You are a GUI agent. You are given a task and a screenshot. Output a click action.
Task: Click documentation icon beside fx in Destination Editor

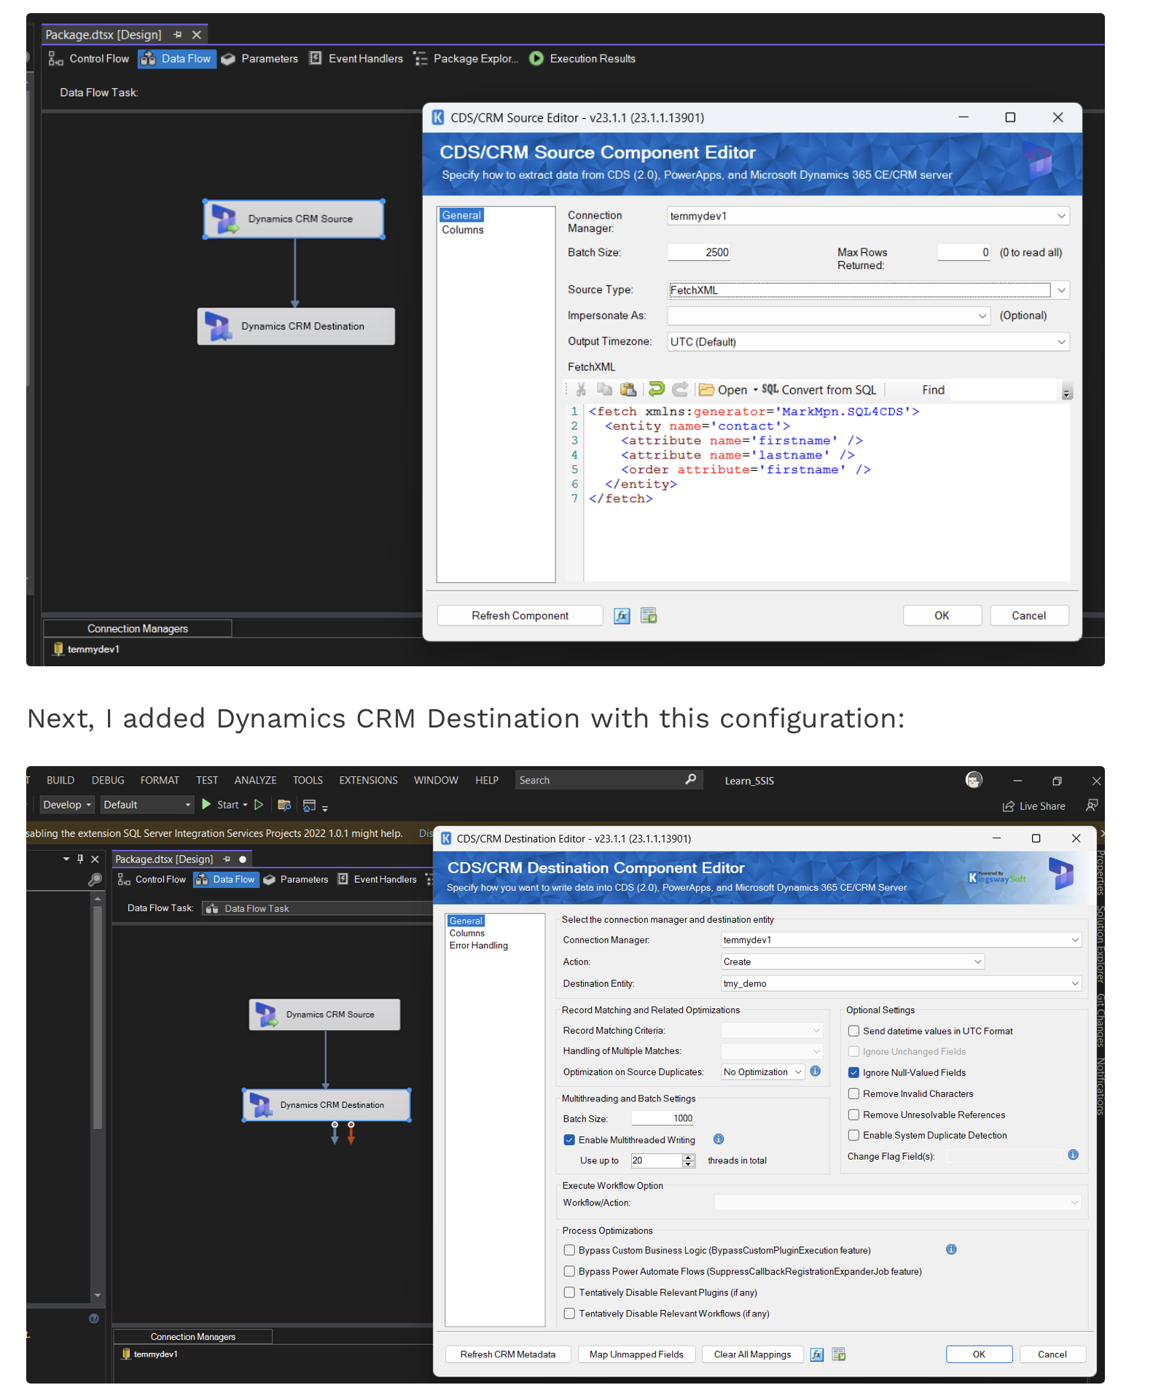[x=839, y=1354]
